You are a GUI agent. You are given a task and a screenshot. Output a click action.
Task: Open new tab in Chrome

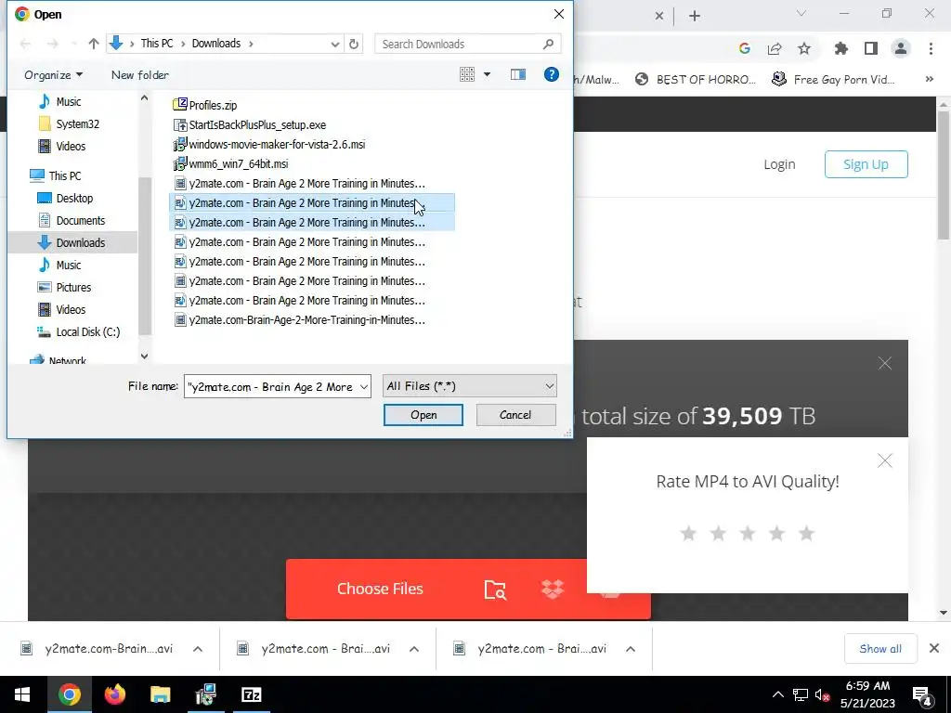click(x=695, y=16)
